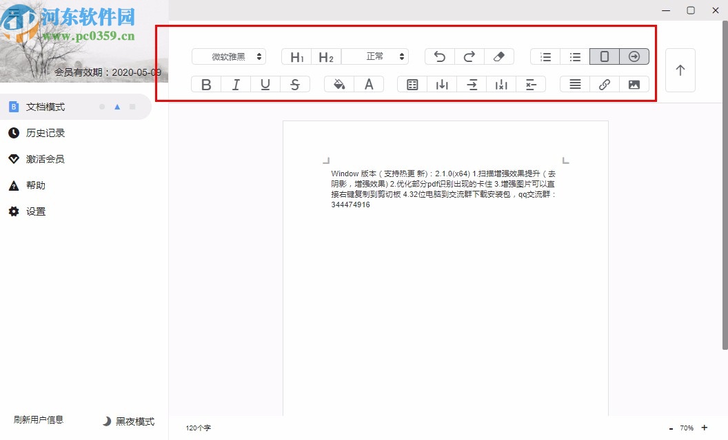Screen dimensions: 728x440
Task: Insert table row icon
Action: point(472,85)
